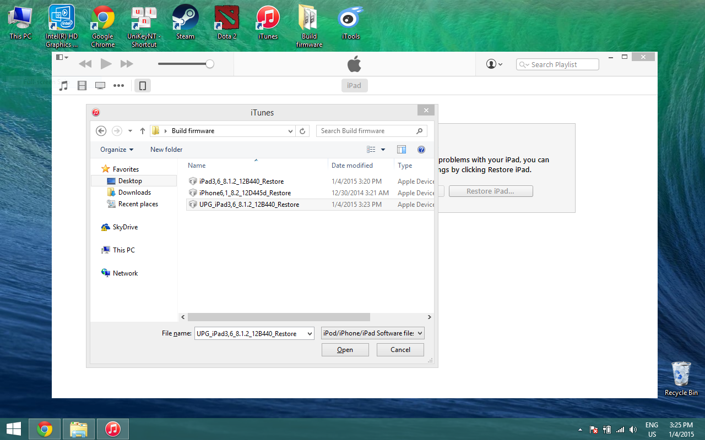
Task: Select the connected iPad device icon
Action: [x=142, y=85]
